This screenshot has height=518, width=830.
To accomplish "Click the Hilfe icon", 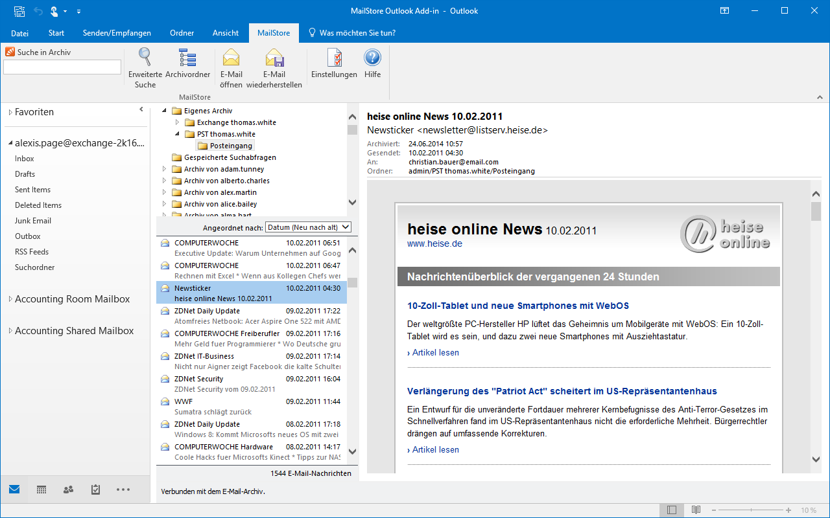I will coord(372,65).
